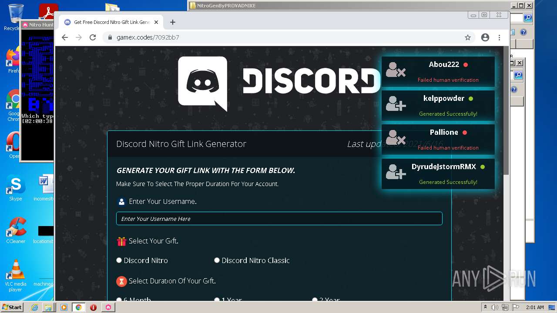Open the incomesit Word document on desktop
This screenshot has width=557, height=313.
[x=44, y=188]
